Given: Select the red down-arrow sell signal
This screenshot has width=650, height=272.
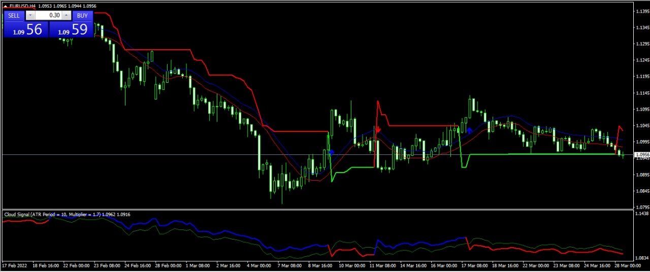Looking at the screenshot, I should [378, 130].
